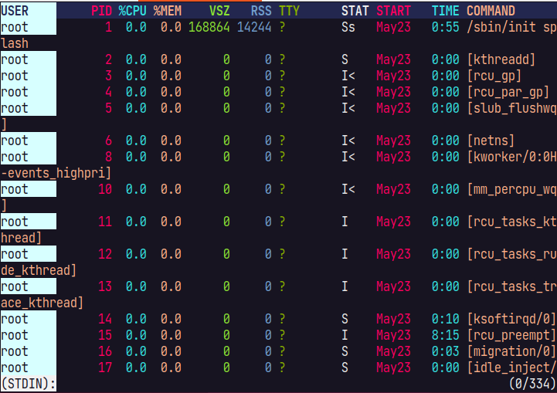Click PID number 14
Image resolution: width=557 pixels, height=393 pixels.
coord(105,319)
